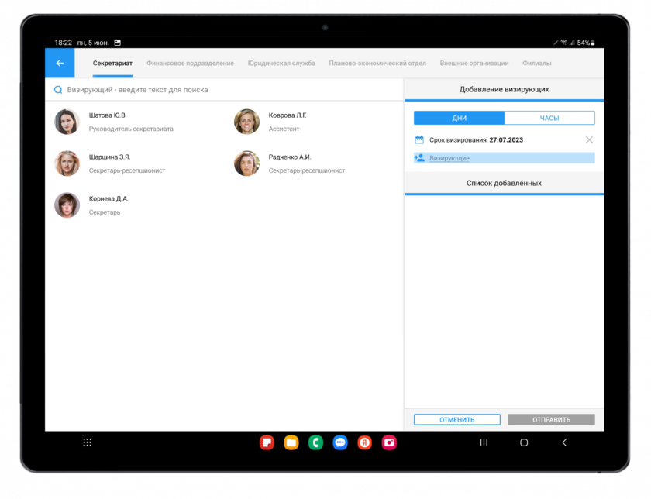Open the Android app drawer grid icon
This screenshot has height=499, width=651.
coord(87,442)
